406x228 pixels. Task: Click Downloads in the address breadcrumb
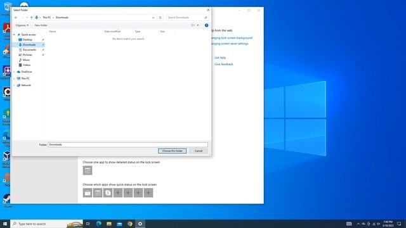click(x=62, y=18)
